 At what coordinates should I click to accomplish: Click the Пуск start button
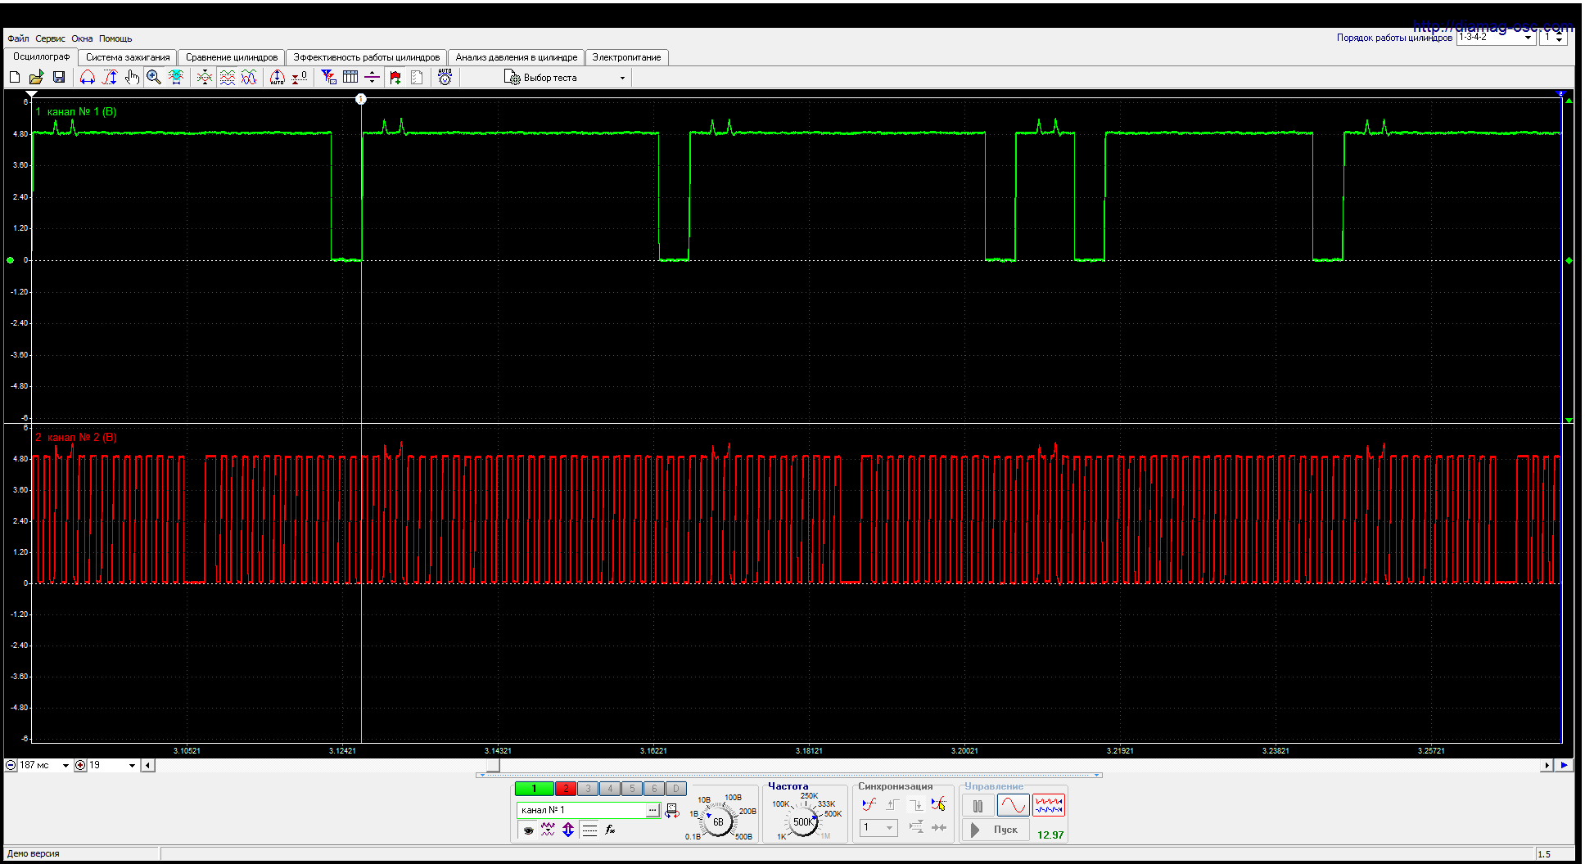pos(996,830)
